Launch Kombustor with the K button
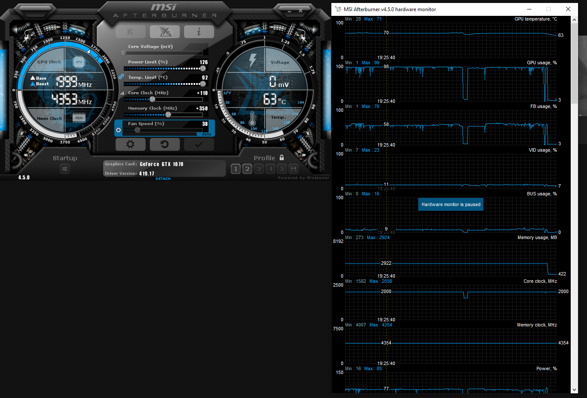This screenshot has height=398, width=587. 130,32
